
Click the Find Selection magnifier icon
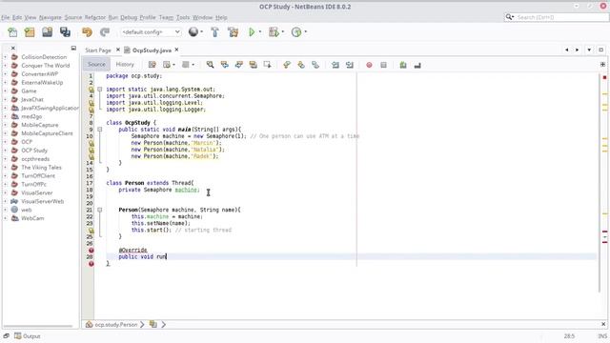[210, 65]
